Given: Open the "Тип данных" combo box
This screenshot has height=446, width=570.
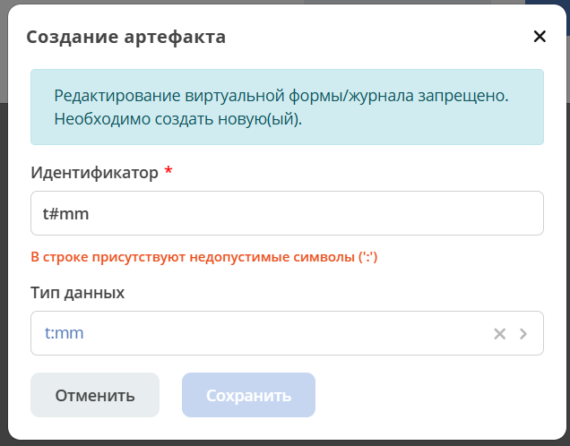Looking at the screenshot, I should (269, 334).
